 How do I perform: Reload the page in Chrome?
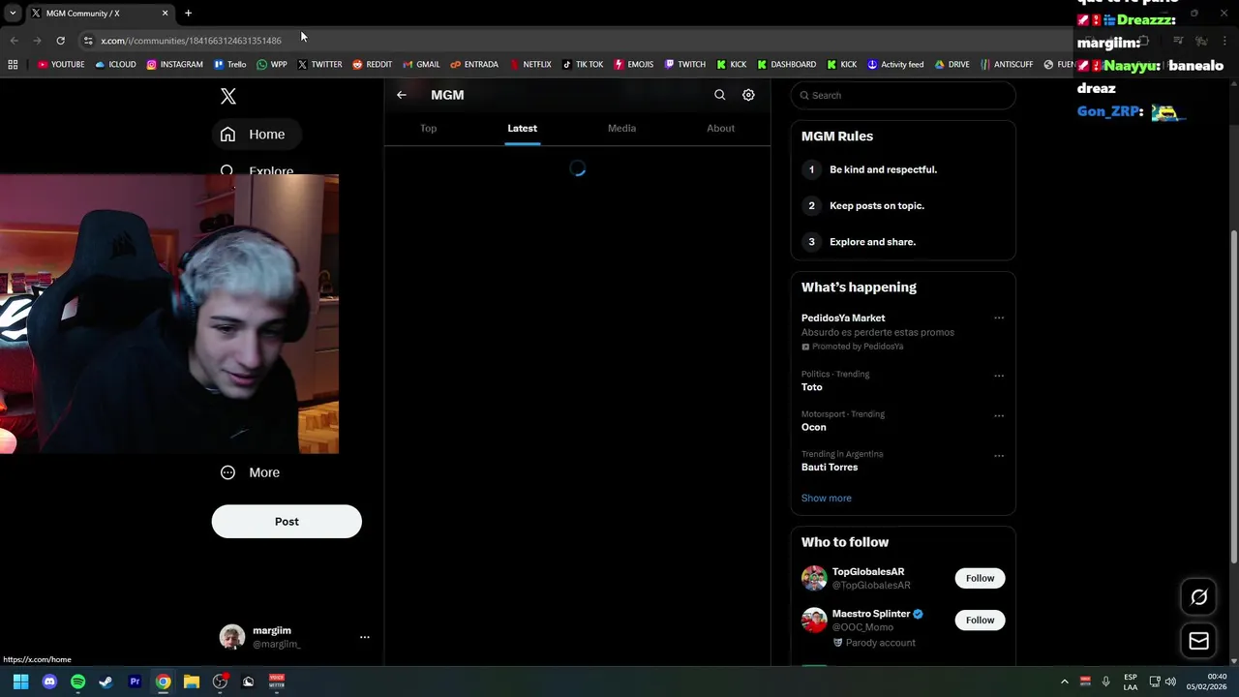pyautogui.click(x=60, y=40)
